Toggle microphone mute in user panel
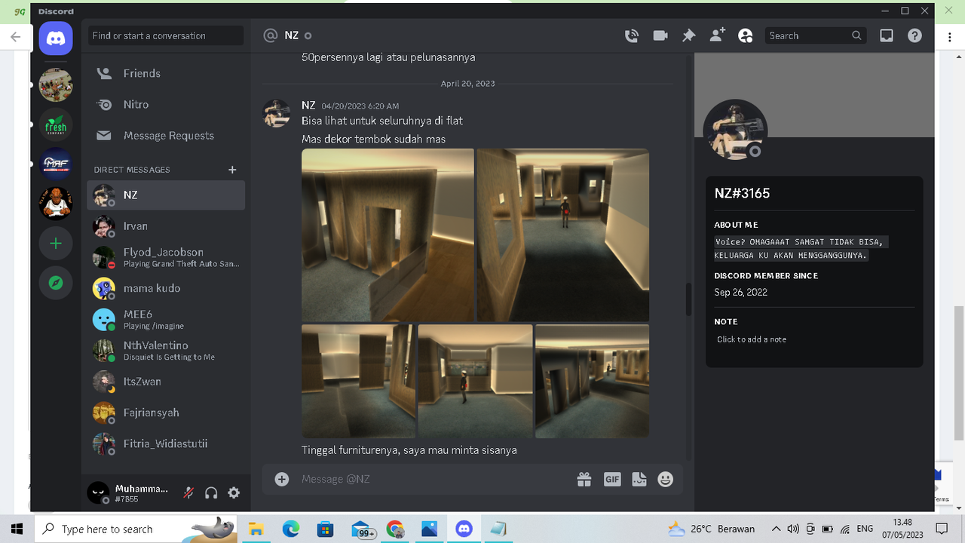Image resolution: width=965 pixels, height=543 pixels. (x=188, y=492)
